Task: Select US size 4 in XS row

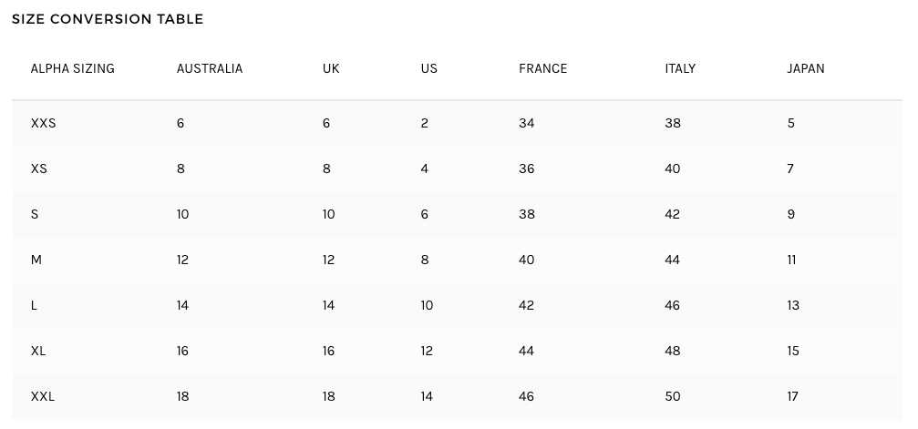Action: (x=425, y=169)
